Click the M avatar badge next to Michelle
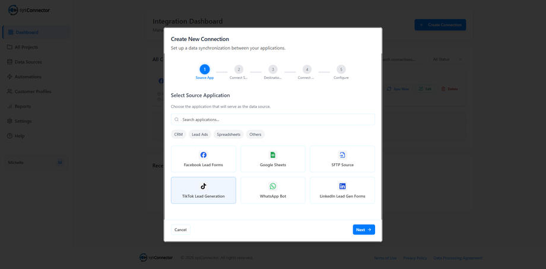Screen dimensions: 546x269 click(60, 163)
